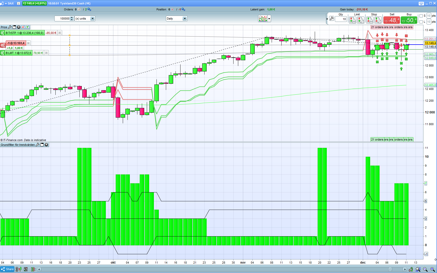Click the 13 251,1 price axis label

(x=430, y=39)
